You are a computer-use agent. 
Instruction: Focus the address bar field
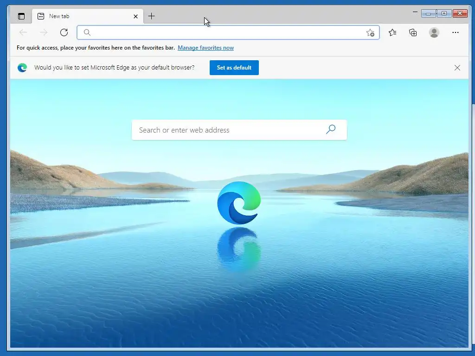pyautogui.click(x=228, y=32)
